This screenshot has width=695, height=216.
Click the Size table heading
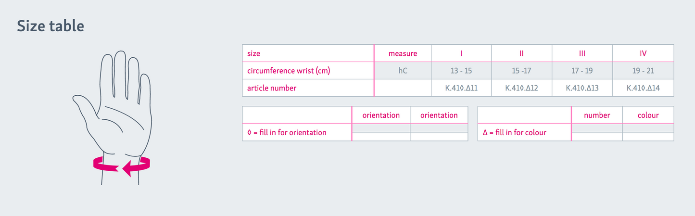51,26
